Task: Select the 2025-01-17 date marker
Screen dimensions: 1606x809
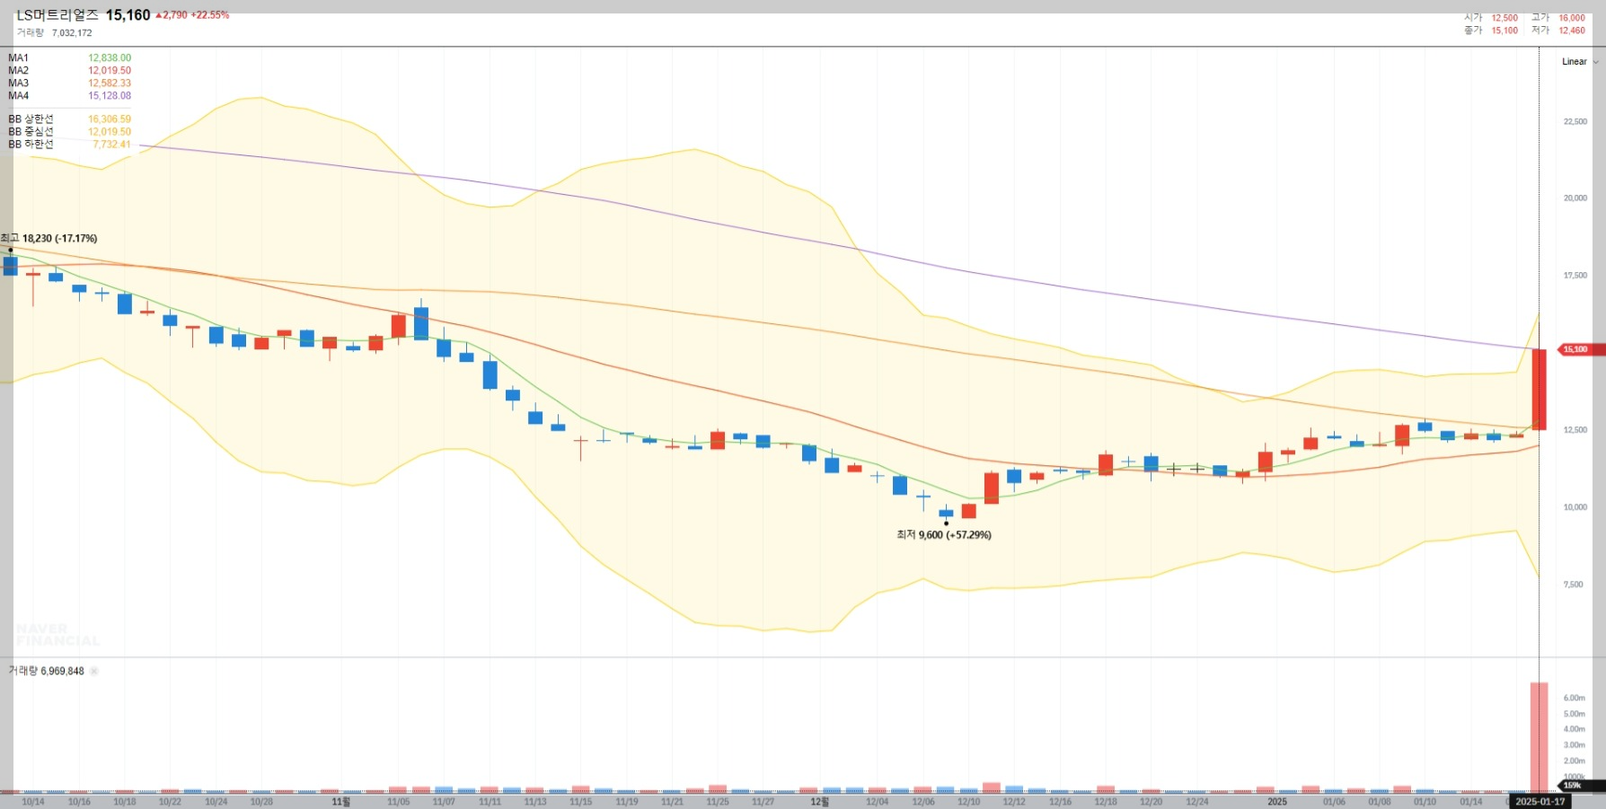Action: (x=1540, y=802)
